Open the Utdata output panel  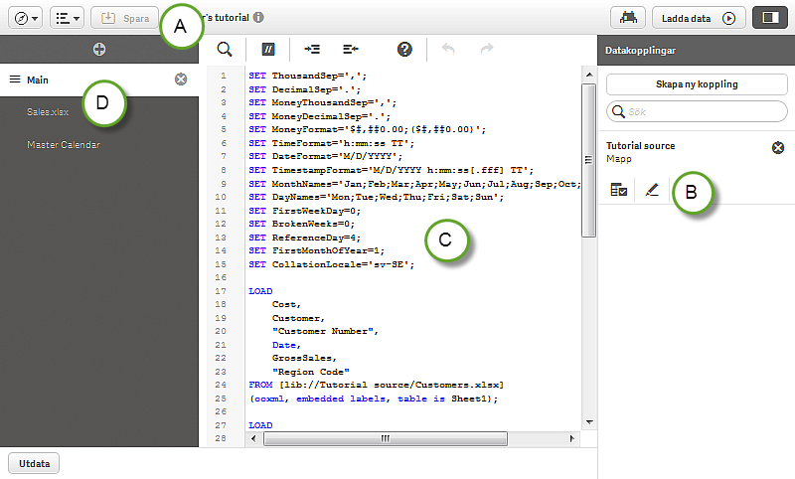[x=34, y=464]
